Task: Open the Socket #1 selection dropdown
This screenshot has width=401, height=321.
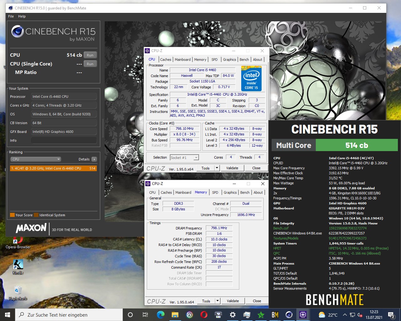Action: 184,157
